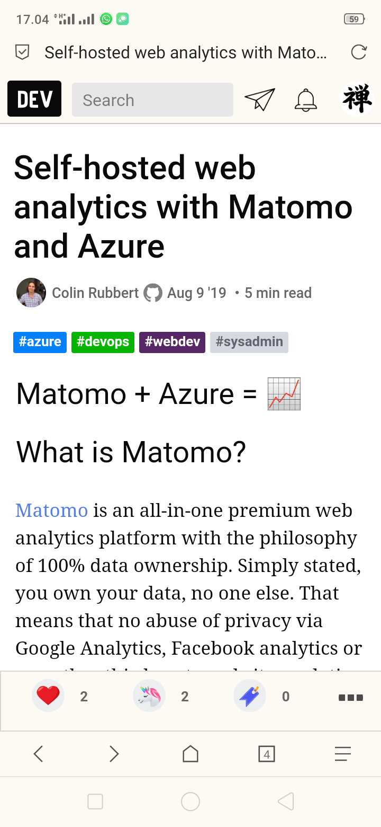381x827 pixels.
Task: Reload the page with refresh icon
Action: point(359,52)
